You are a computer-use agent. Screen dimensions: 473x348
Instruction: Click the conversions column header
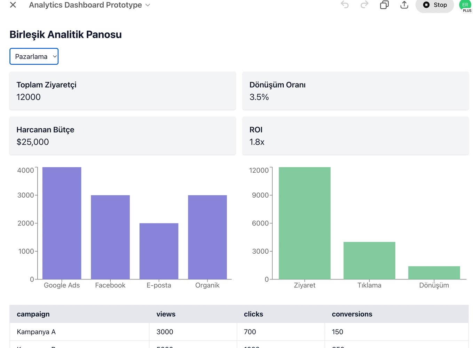[352, 314]
